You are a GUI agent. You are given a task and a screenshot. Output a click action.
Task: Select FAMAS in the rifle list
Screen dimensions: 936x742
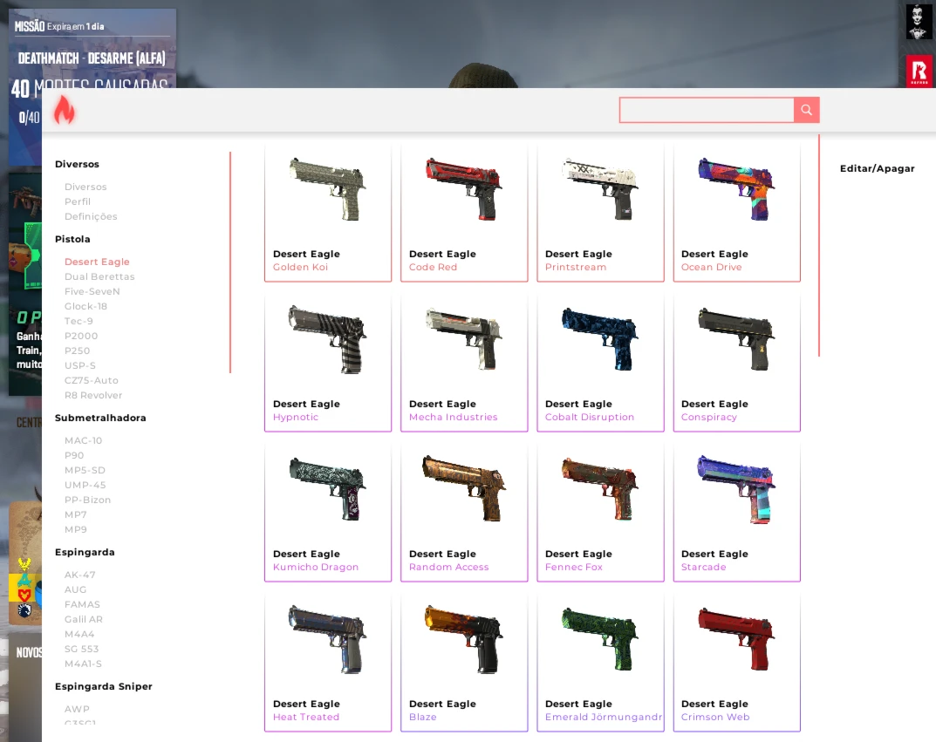pos(82,605)
